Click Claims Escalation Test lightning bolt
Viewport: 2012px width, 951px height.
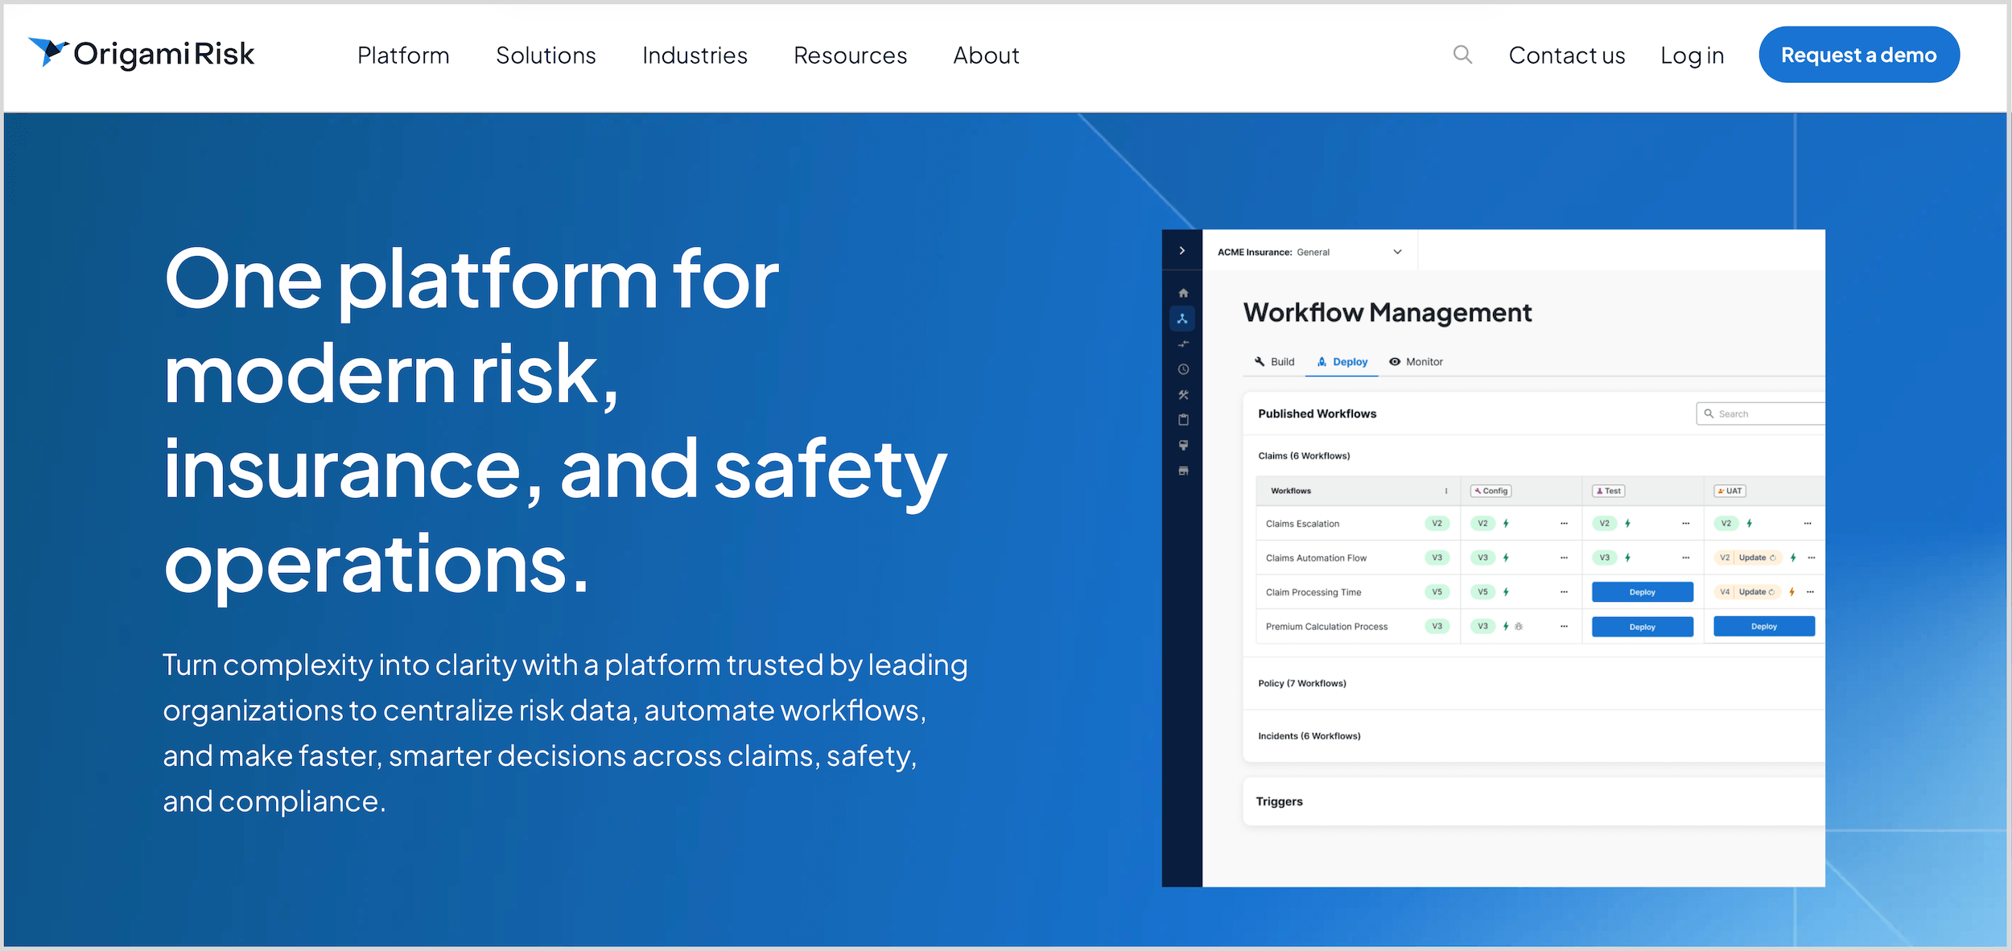[x=1627, y=524]
